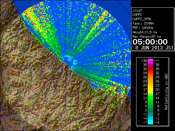Select the 'Max Range:80 km' line
The width and height of the screenshot is (175, 131).
point(147,37)
